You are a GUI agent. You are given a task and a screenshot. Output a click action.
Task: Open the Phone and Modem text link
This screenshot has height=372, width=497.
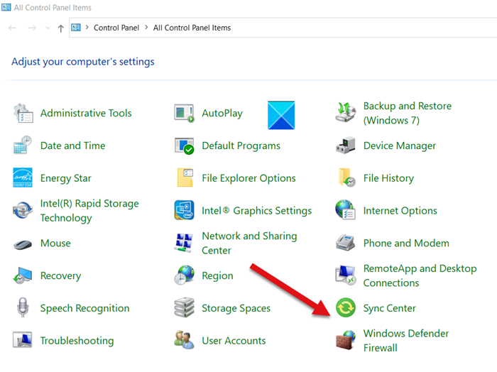tap(406, 244)
